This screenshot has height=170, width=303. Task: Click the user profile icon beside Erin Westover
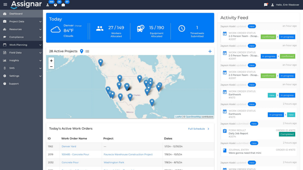click(273, 5)
